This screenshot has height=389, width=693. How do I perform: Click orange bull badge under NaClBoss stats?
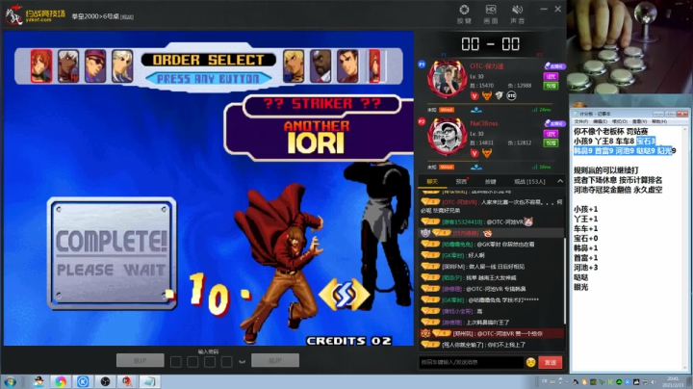487,153
